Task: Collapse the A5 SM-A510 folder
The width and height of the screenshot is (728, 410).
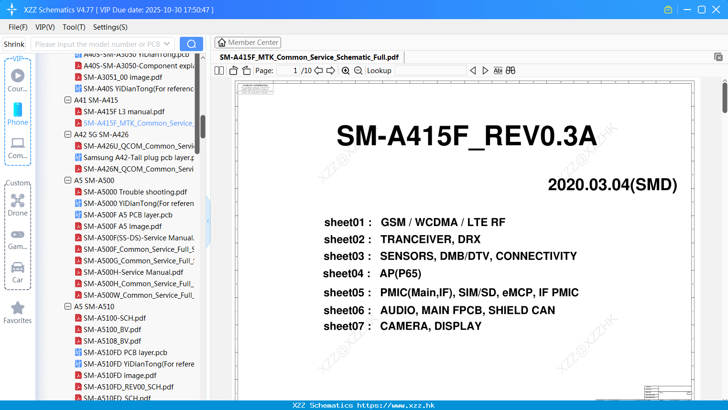Action: click(67, 307)
